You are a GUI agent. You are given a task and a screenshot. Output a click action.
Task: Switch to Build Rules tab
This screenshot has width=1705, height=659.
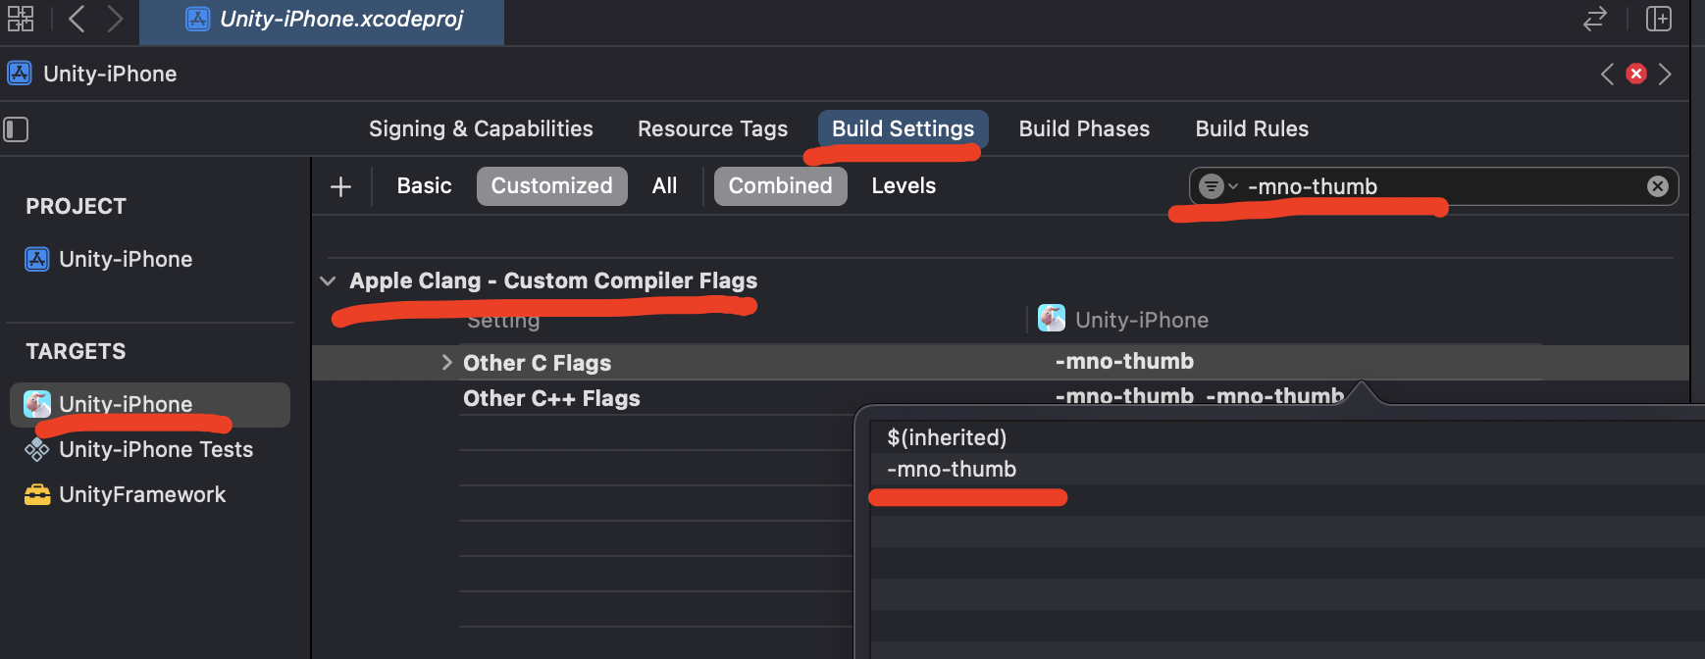coord(1252,128)
